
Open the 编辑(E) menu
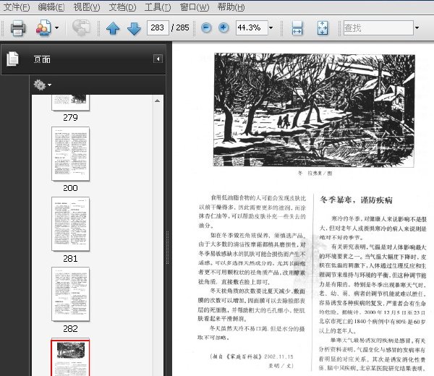(x=51, y=7)
